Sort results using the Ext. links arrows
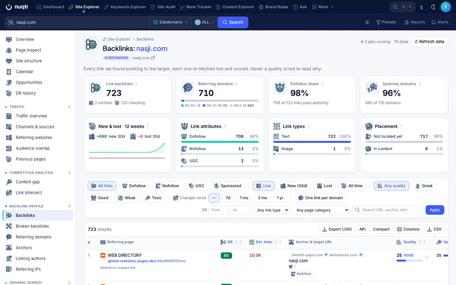The height and width of the screenshot is (285, 456). coord(280,242)
